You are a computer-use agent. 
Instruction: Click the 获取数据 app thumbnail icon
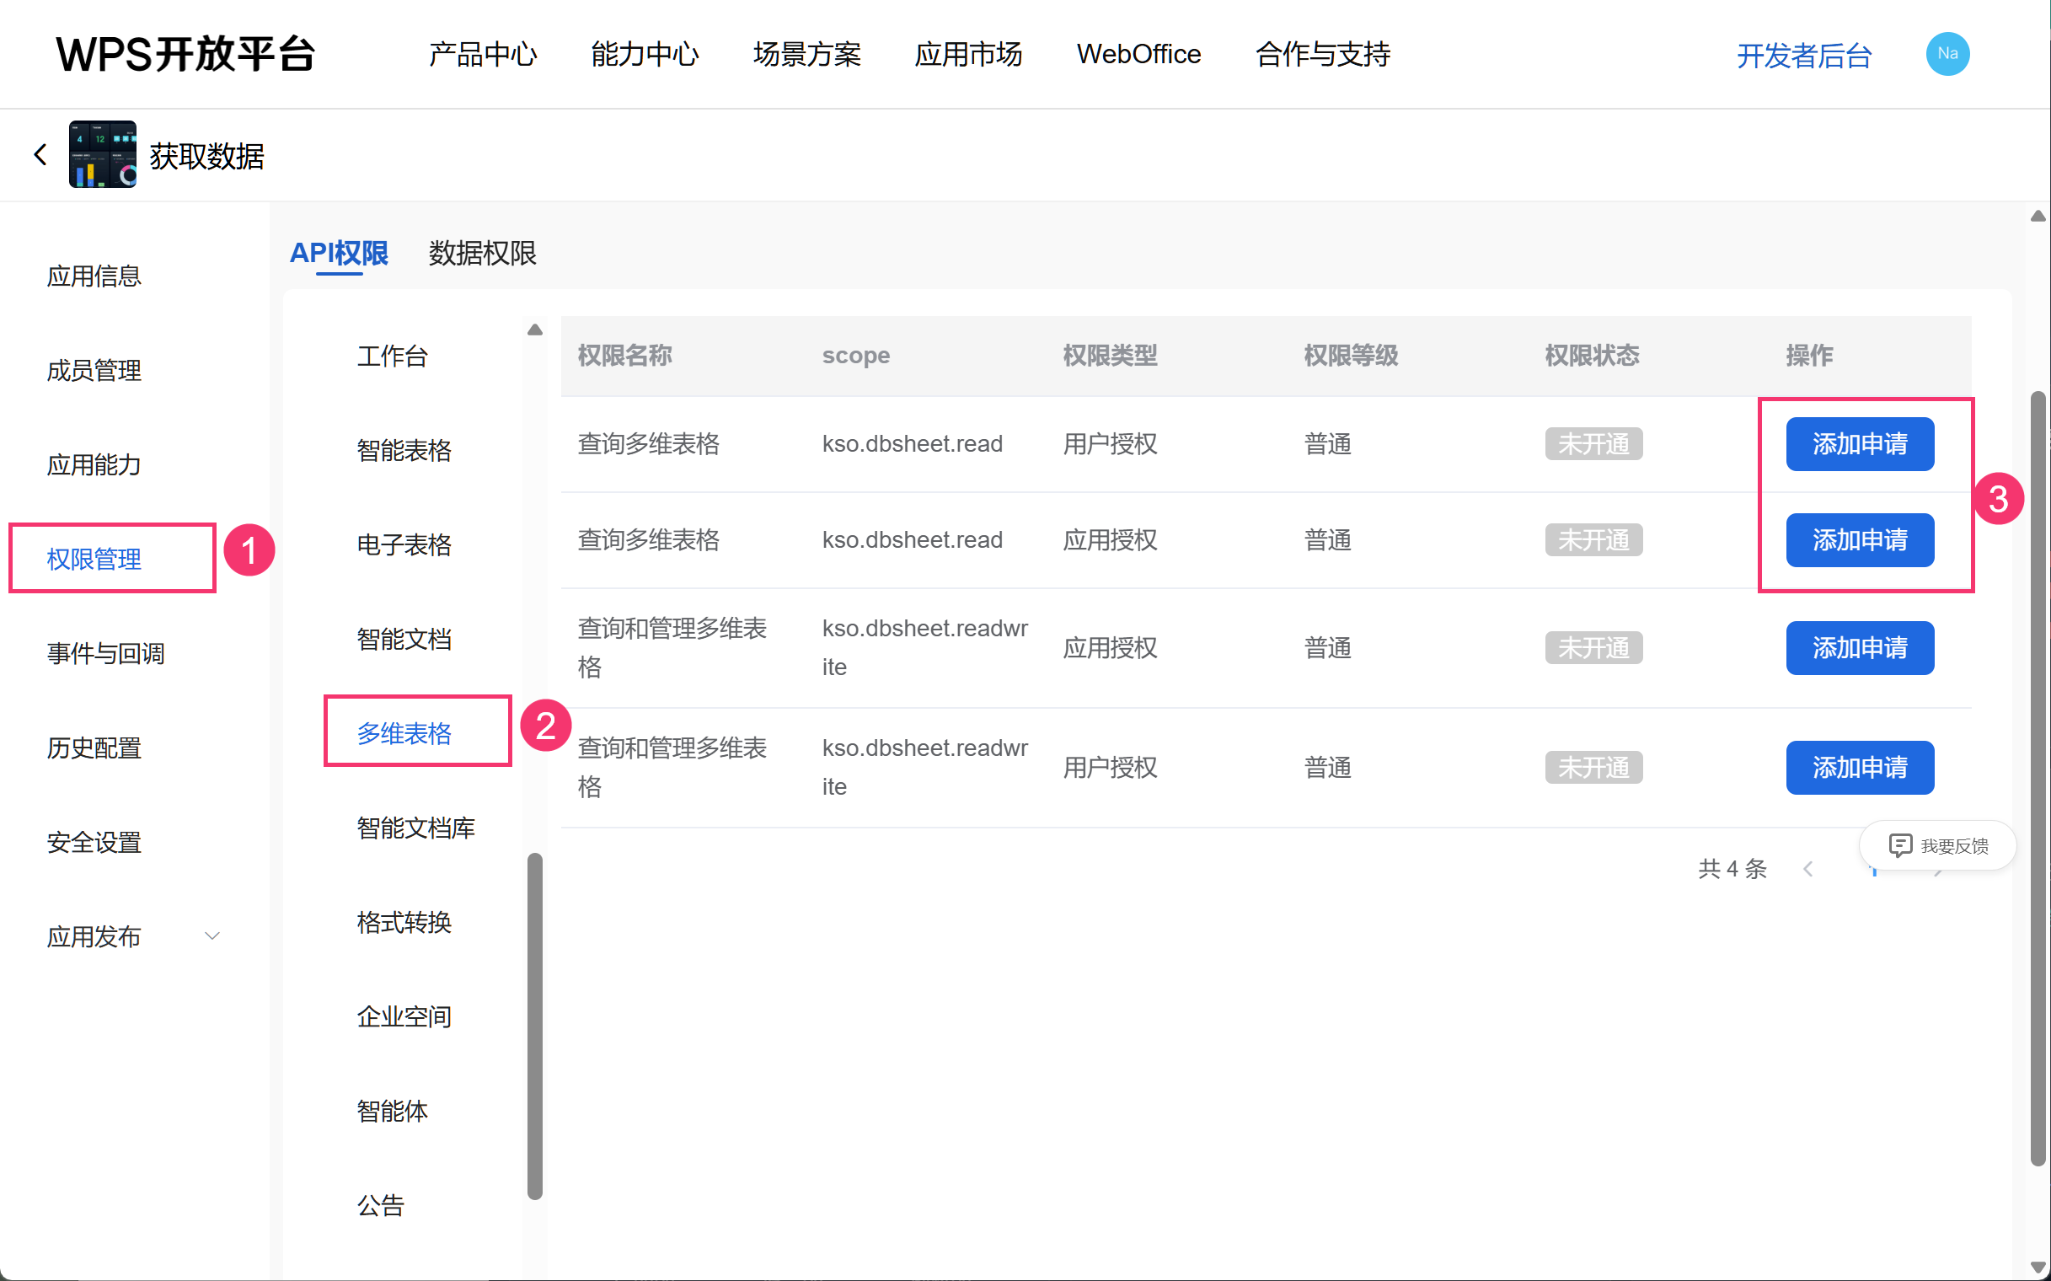point(103,154)
